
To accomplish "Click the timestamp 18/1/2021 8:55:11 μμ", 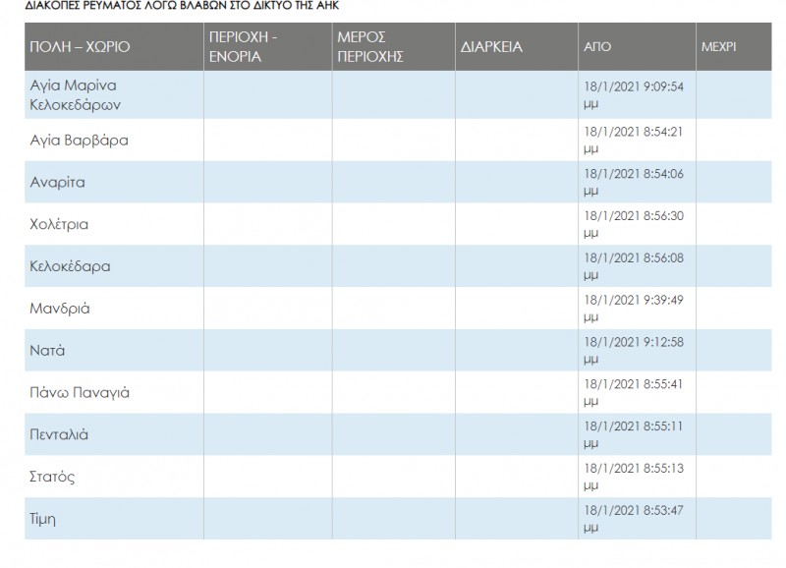I will coord(634,434).
